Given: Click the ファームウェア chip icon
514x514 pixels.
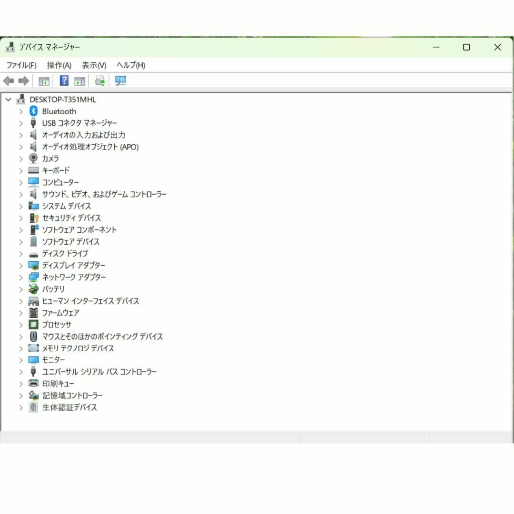Looking at the screenshot, I should click(33, 312).
